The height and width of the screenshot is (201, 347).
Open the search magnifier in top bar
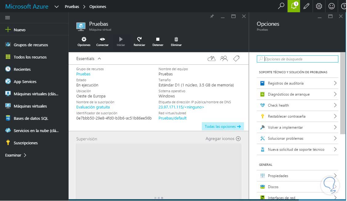[x=281, y=6]
